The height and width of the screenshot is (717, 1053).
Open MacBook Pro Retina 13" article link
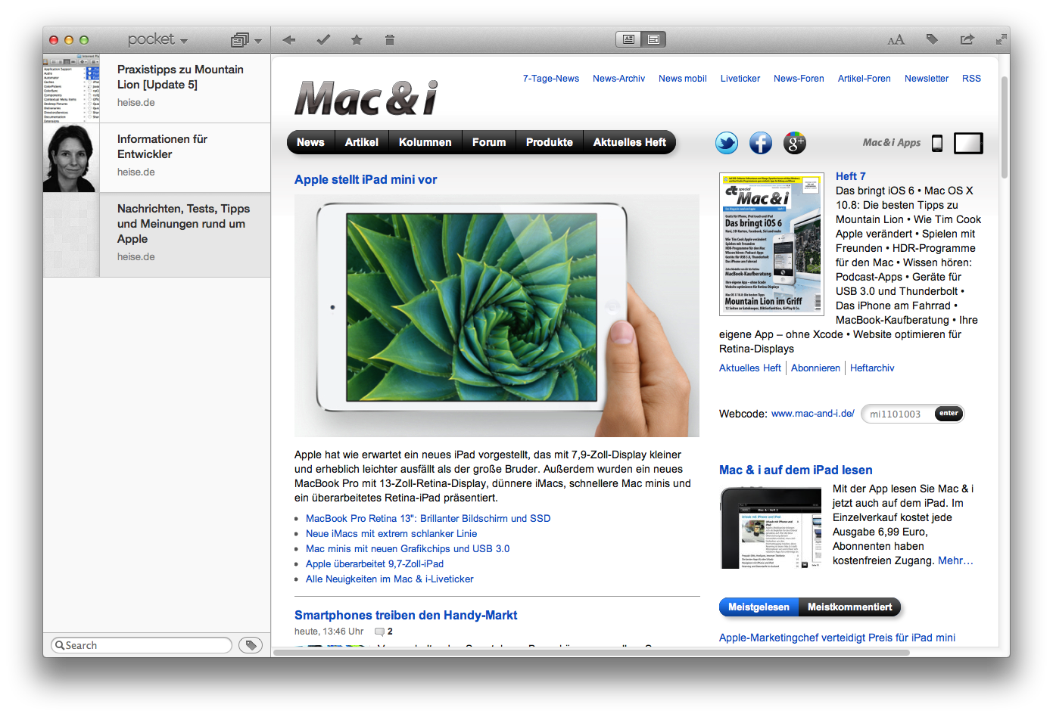point(428,519)
